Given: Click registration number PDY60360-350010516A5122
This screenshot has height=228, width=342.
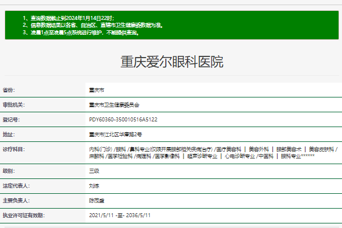Looking at the screenshot, I should tap(123, 120).
